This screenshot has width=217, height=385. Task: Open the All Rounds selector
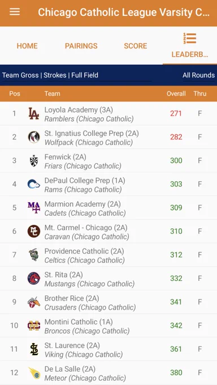coord(198,75)
